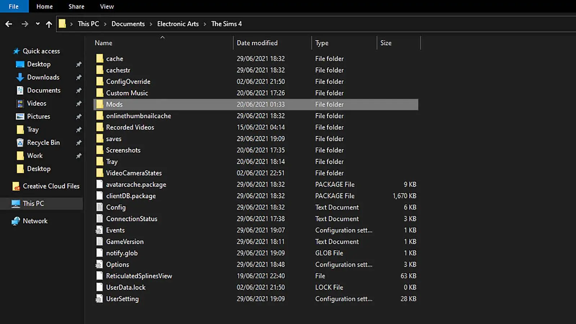Click the Network icon in sidebar

(x=16, y=221)
